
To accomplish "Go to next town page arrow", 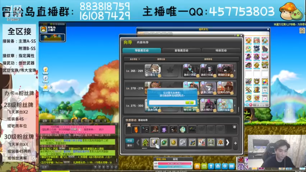I will point(228,143).
